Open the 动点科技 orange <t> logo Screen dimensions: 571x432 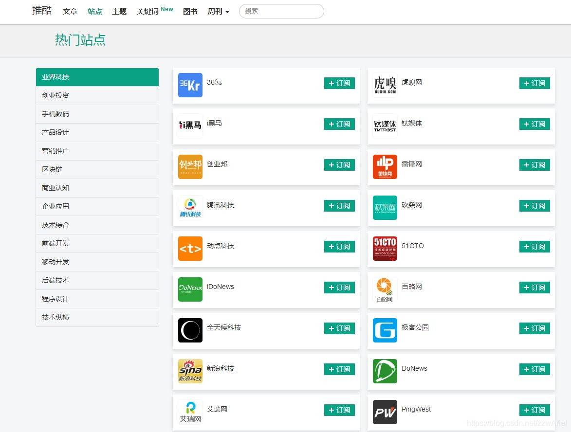point(190,249)
